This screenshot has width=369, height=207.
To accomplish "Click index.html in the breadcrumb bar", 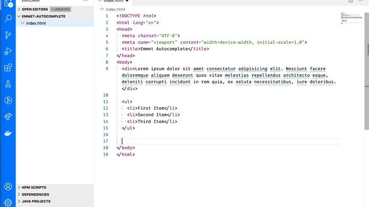I will point(115,9).
